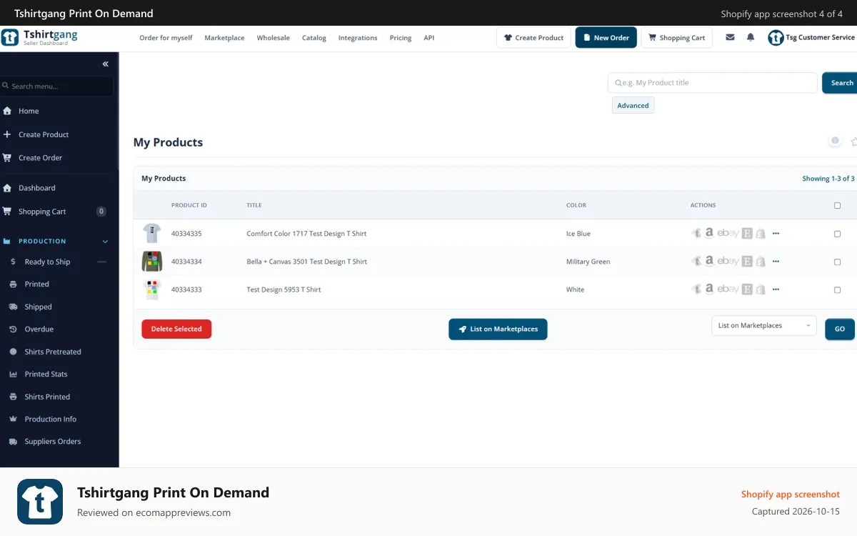Click Tshirtgang listing icon for product 40334335
Viewport: 857px width, 536px height.
point(696,233)
